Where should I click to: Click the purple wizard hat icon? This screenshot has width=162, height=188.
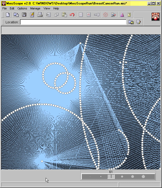(122, 15)
